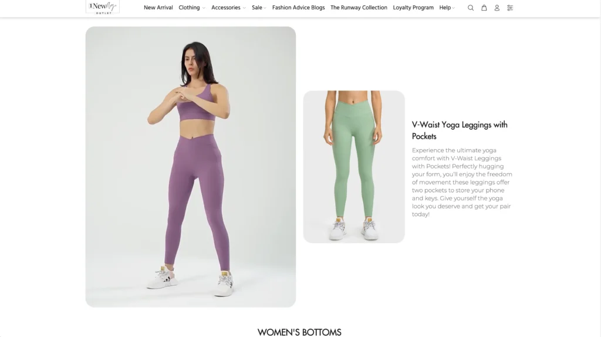Click the leggings product description text

462,182
